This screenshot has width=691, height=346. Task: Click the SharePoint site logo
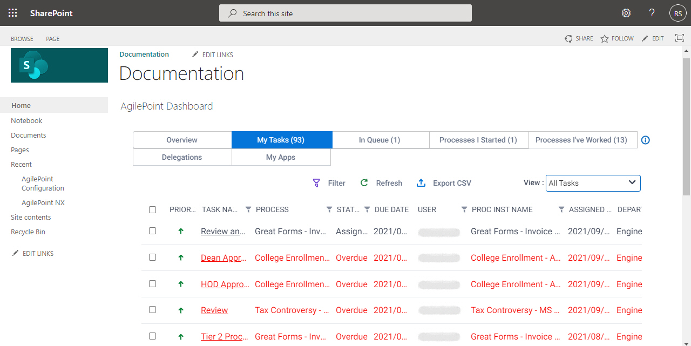59,65
